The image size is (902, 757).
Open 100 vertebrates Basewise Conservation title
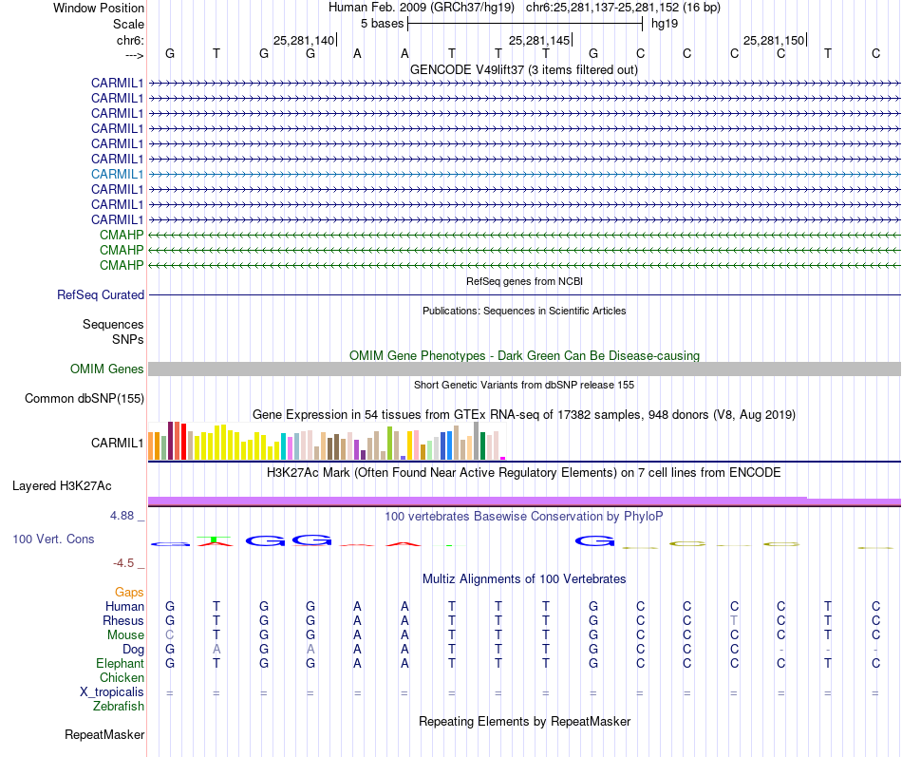coord(524,517)
